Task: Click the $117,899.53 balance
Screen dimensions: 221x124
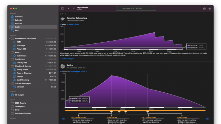Action: pyautogui.click(x=51, y=80)
